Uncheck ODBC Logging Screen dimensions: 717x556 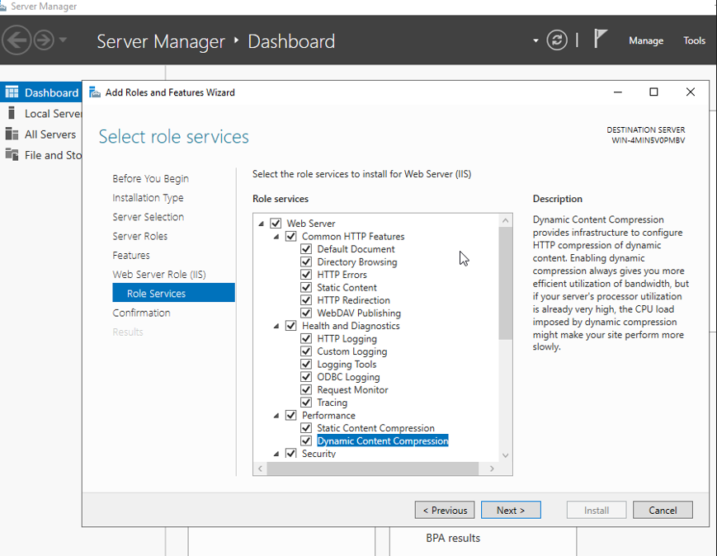pos(306,377)
